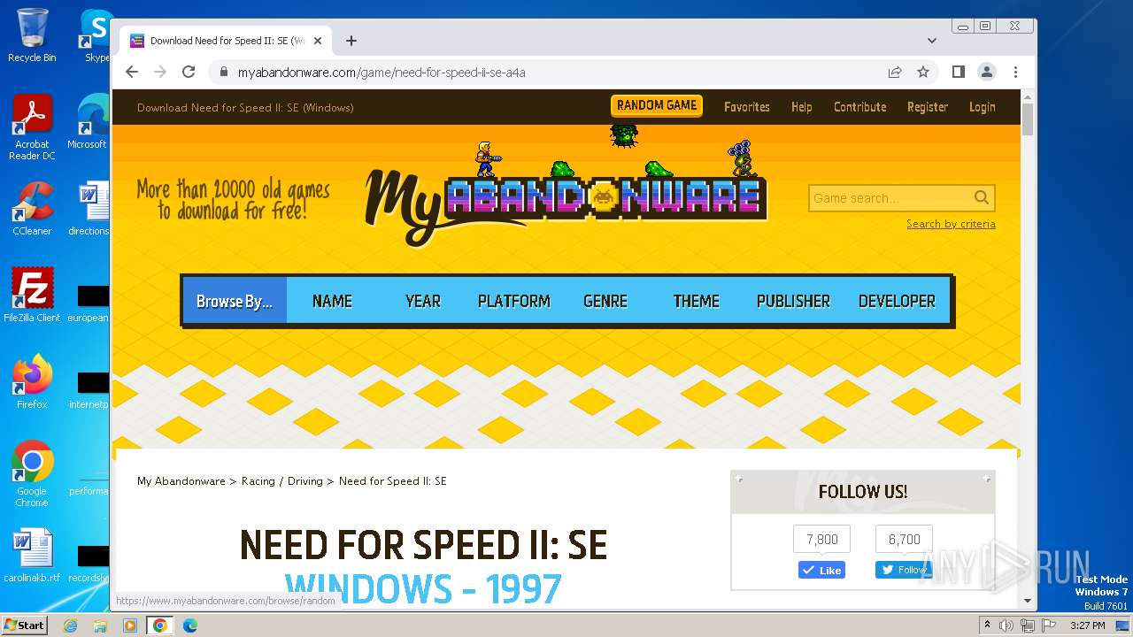This screenshot has height=637, width=1133.
Task: Share this page via share icon
Action: click(x=895, y=72)
